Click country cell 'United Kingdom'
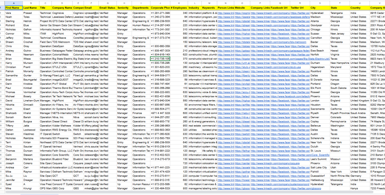The height and width of the screenshot is (195, 385). [x=360, y=100]
